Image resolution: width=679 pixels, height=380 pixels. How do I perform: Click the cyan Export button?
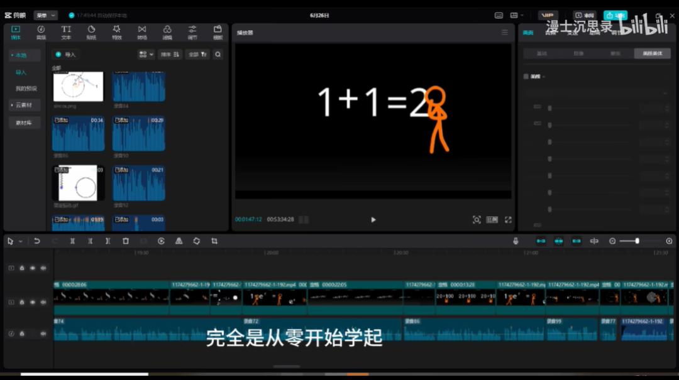click(x=616, y=15)
